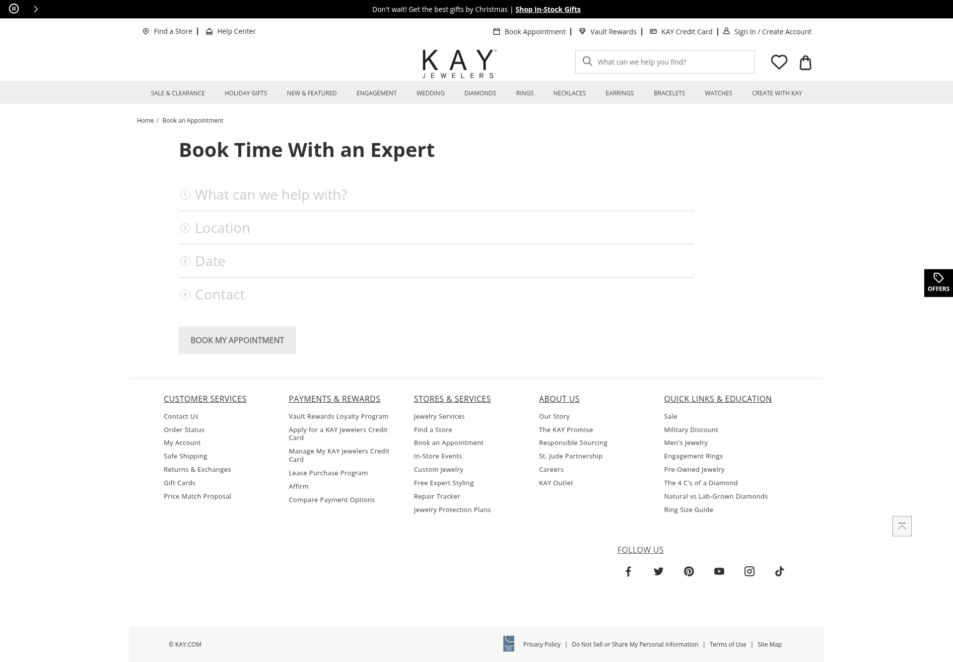The width and height of the screenshot is (953, 662).
Task: Open The 4 C's of a Diamond link
Action: coord(701,483)
